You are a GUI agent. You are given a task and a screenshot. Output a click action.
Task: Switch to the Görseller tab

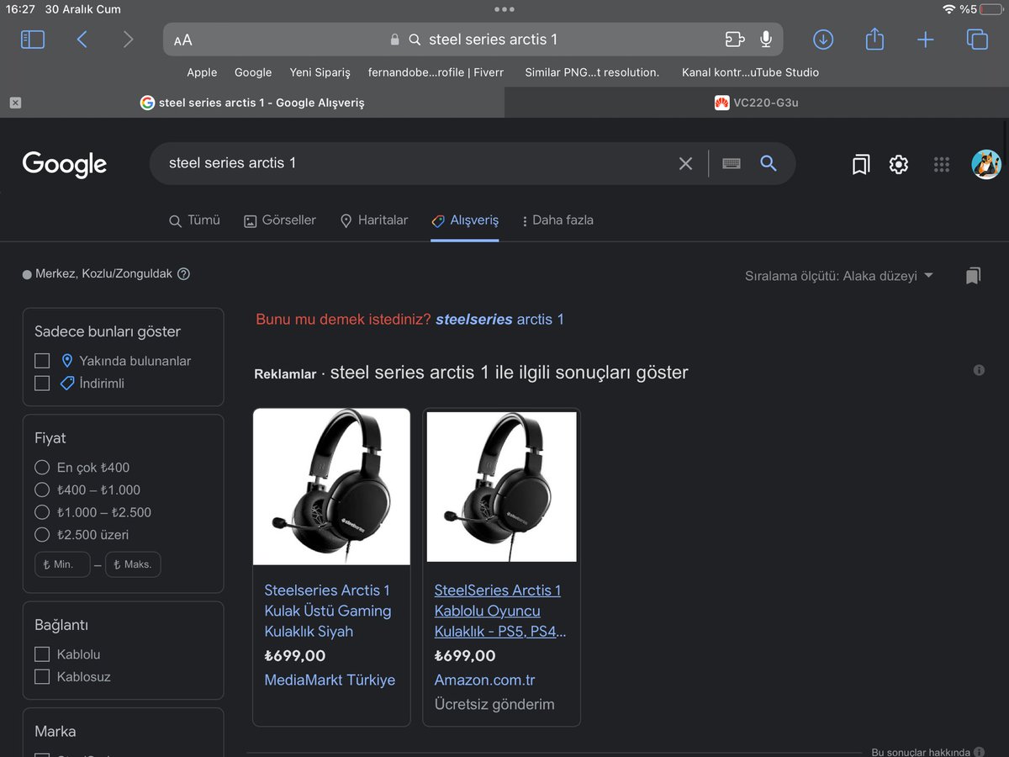pyautogui.click(x=280, y=220)
